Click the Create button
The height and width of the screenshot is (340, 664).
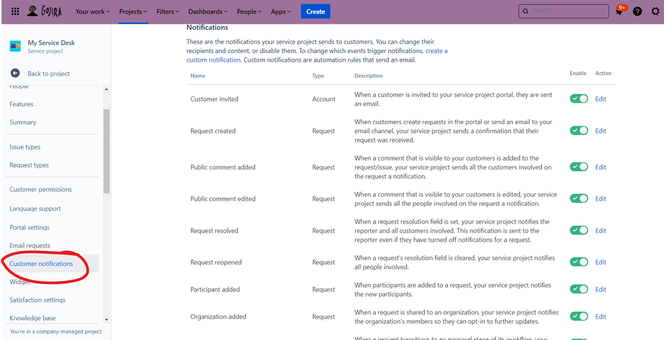coord(316,11)
